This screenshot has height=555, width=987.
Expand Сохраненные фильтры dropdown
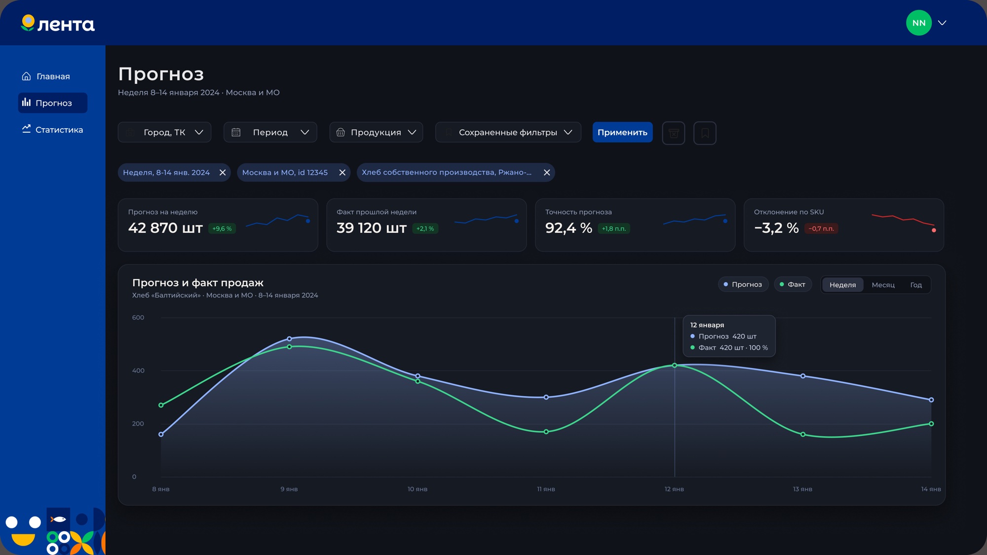[x=508, y=132]
